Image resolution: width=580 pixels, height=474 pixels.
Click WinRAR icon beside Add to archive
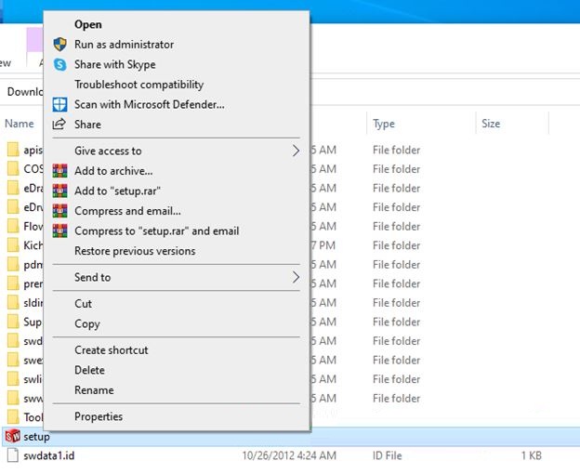(x=59, y=171)
